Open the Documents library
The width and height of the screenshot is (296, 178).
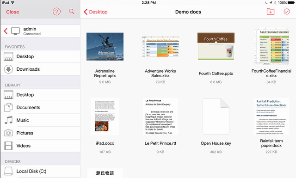coord(40,107)
